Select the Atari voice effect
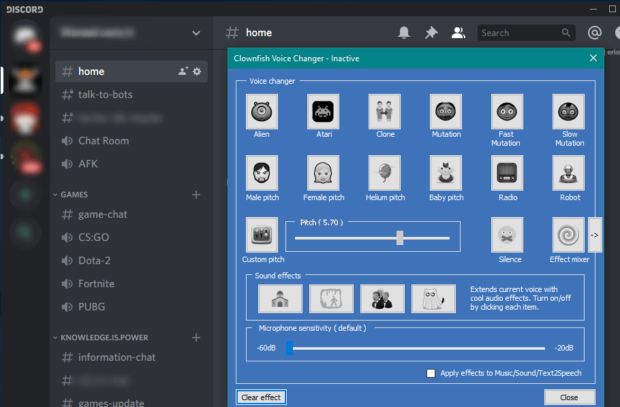Viewport: 620px width, 407px height. pyautogui.click(x=323, y=112)
